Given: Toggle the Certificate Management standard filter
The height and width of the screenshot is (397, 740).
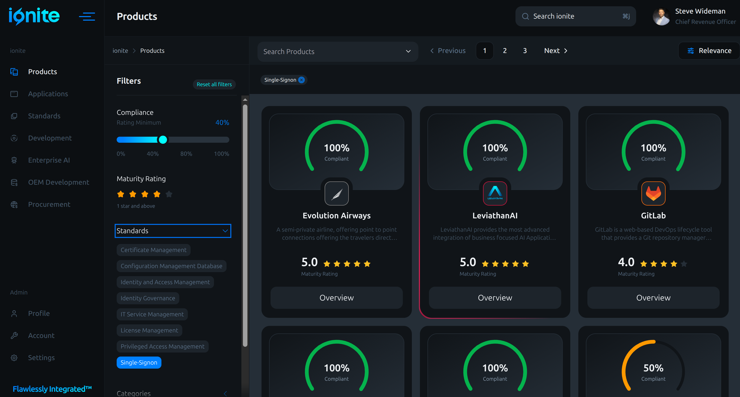Looking at the screenshot, I should (x=153, y=250).
